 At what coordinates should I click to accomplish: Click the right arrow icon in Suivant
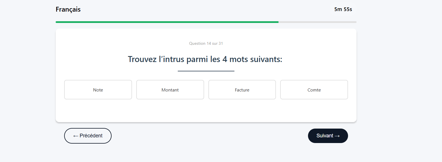[337, 136]
